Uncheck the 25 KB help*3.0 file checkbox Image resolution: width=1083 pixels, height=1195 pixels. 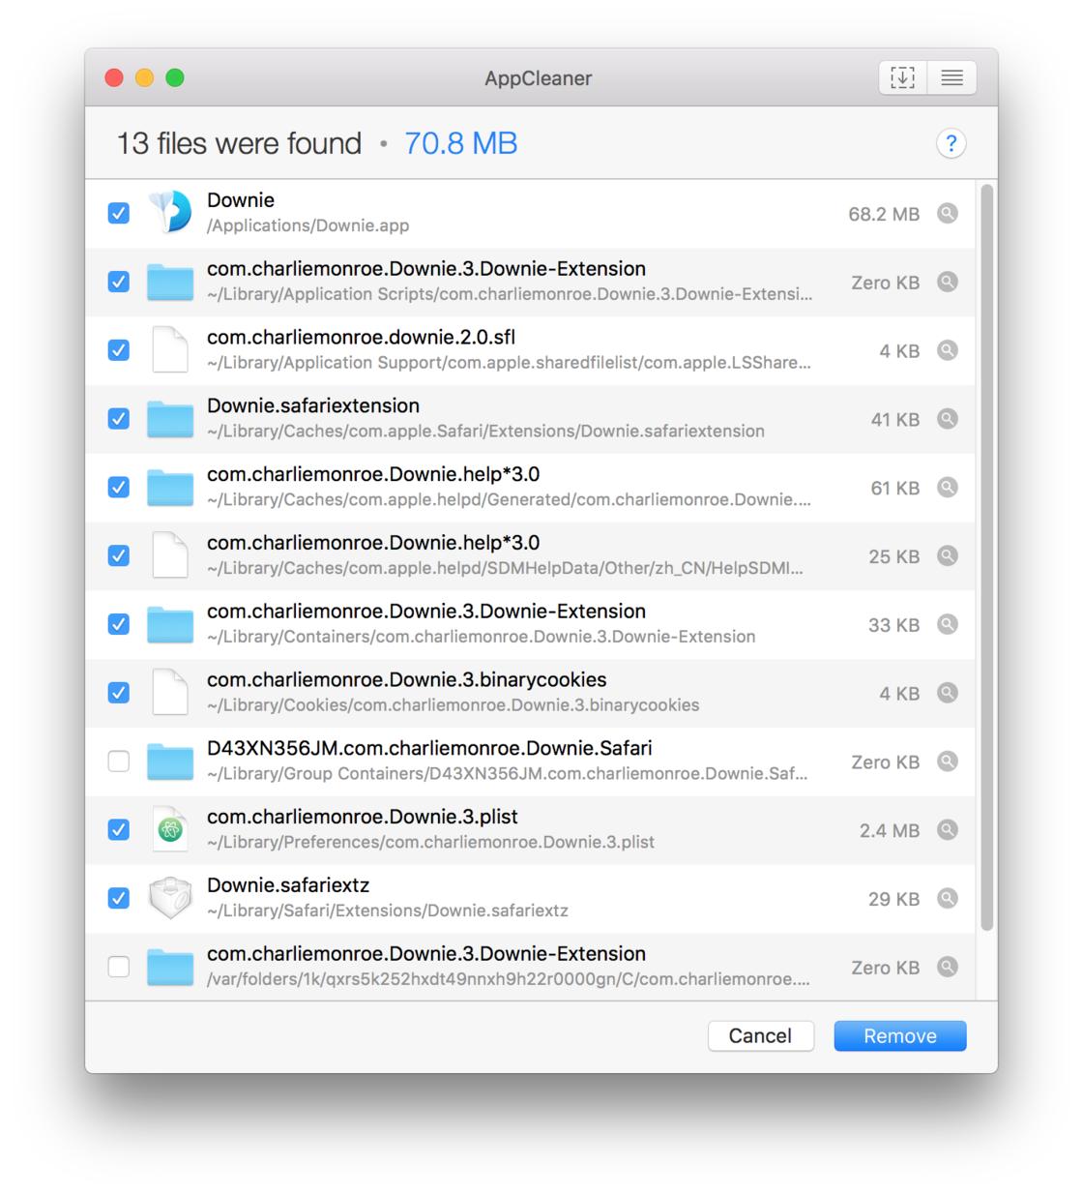[x=119, y=555]
